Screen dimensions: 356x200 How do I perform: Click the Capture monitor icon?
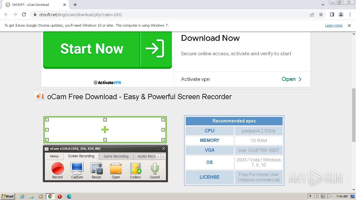pos(77,168)
